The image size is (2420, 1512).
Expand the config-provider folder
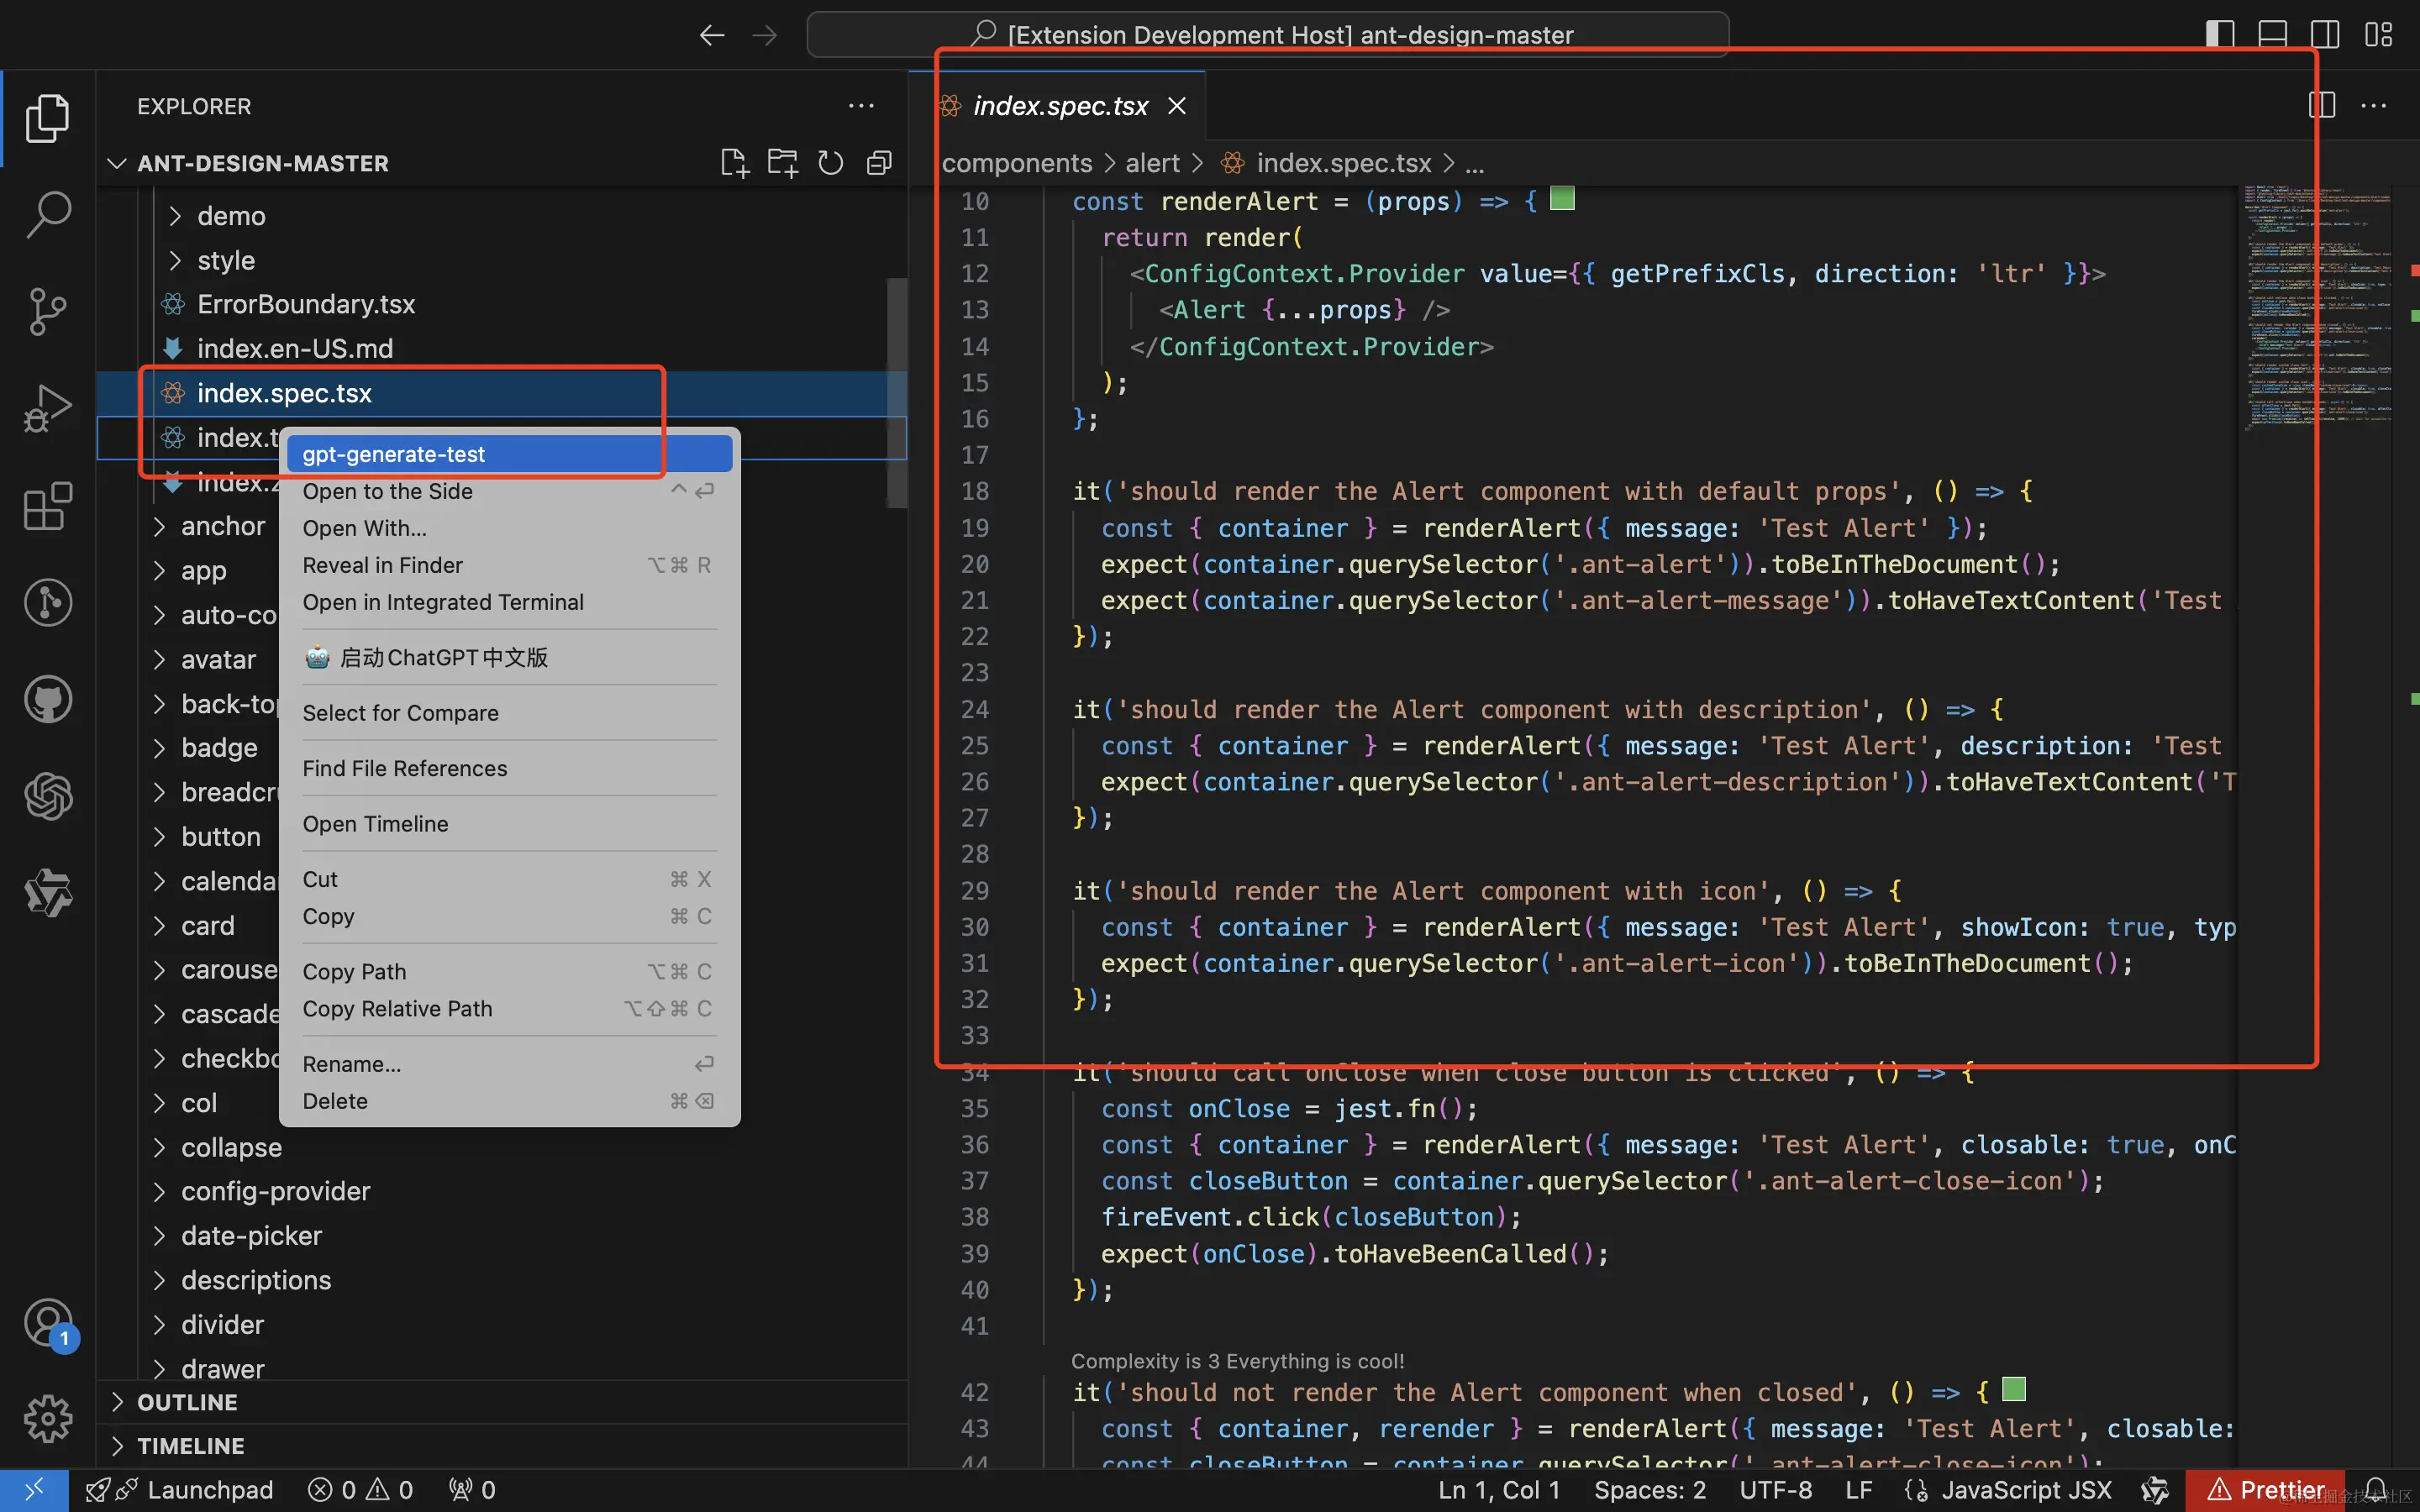coord(275,1191)
